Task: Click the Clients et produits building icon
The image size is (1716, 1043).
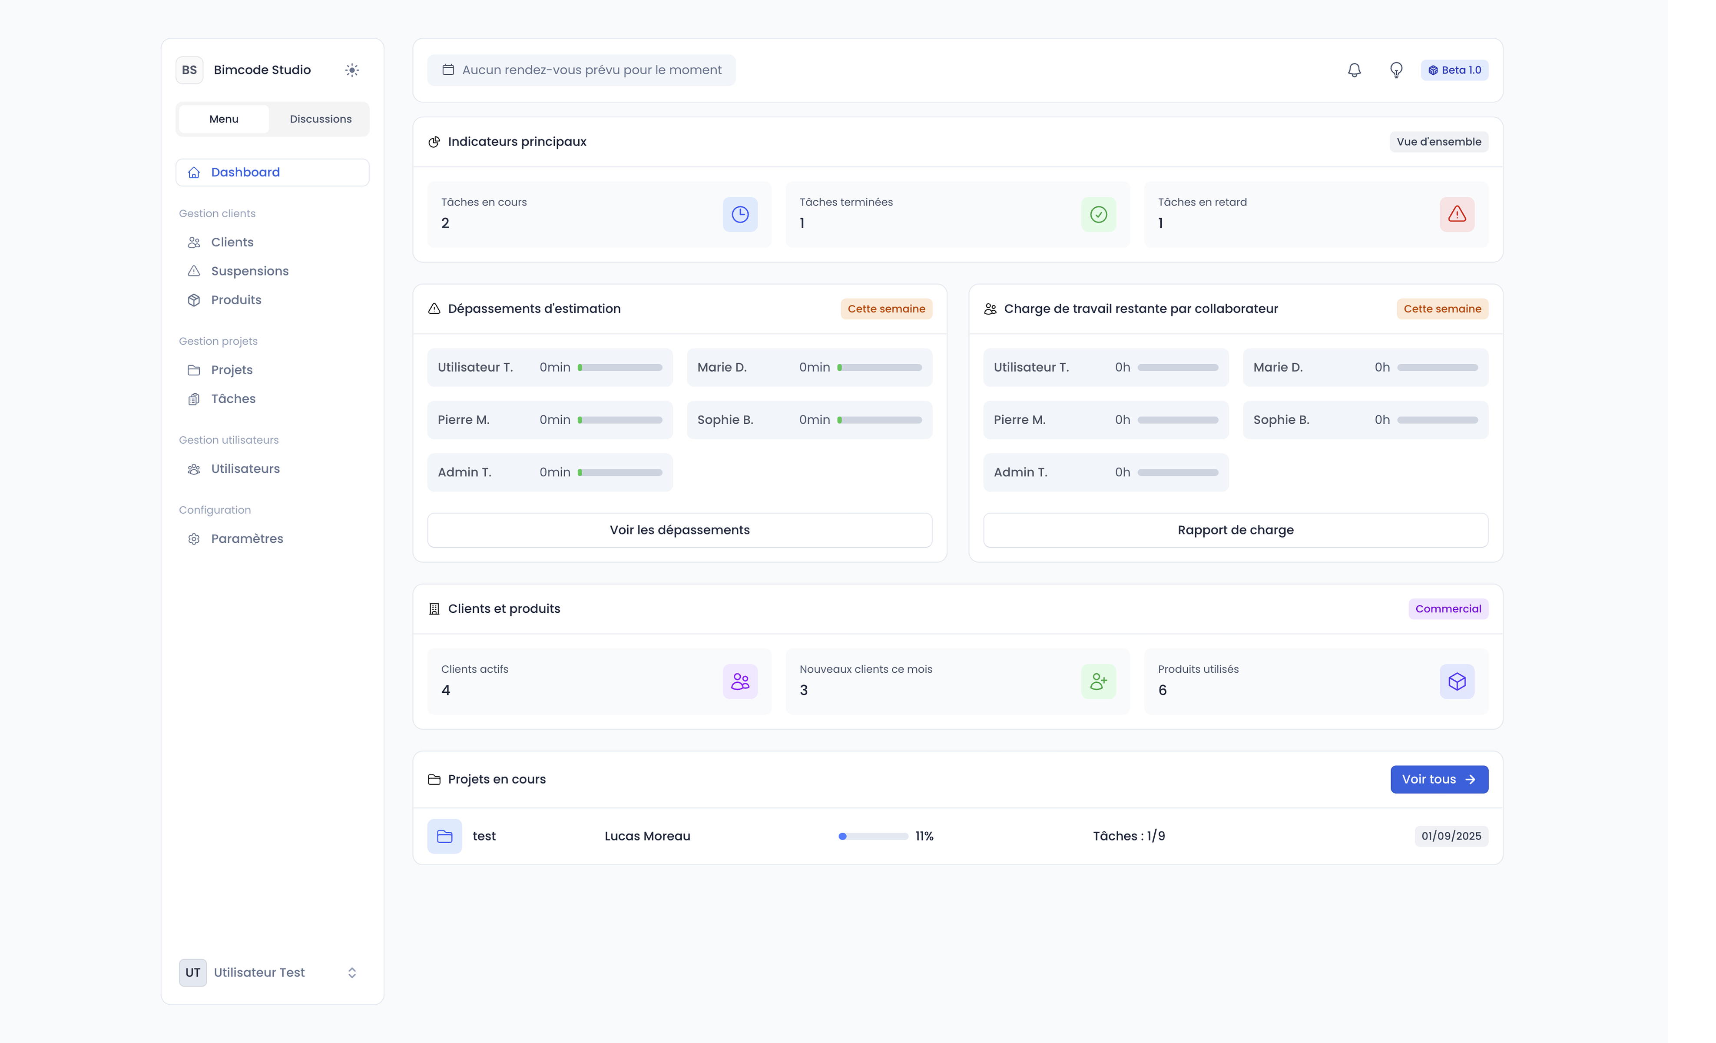Action: 434,609
